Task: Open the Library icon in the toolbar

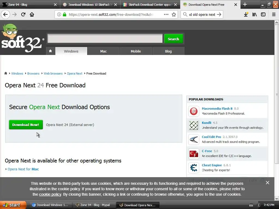Action: 254,14
